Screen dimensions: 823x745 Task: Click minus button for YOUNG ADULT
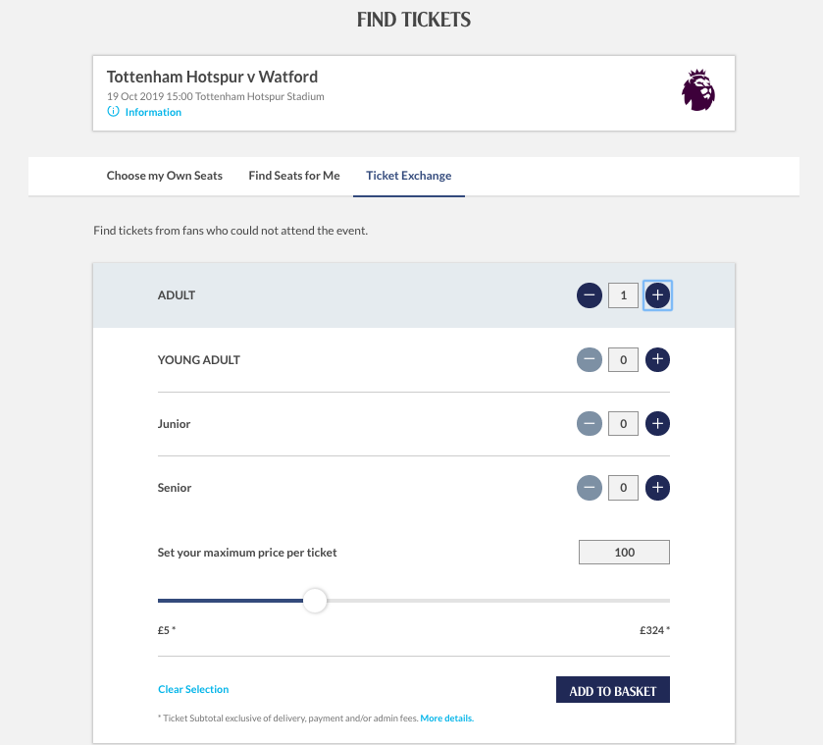pos(589,360)
